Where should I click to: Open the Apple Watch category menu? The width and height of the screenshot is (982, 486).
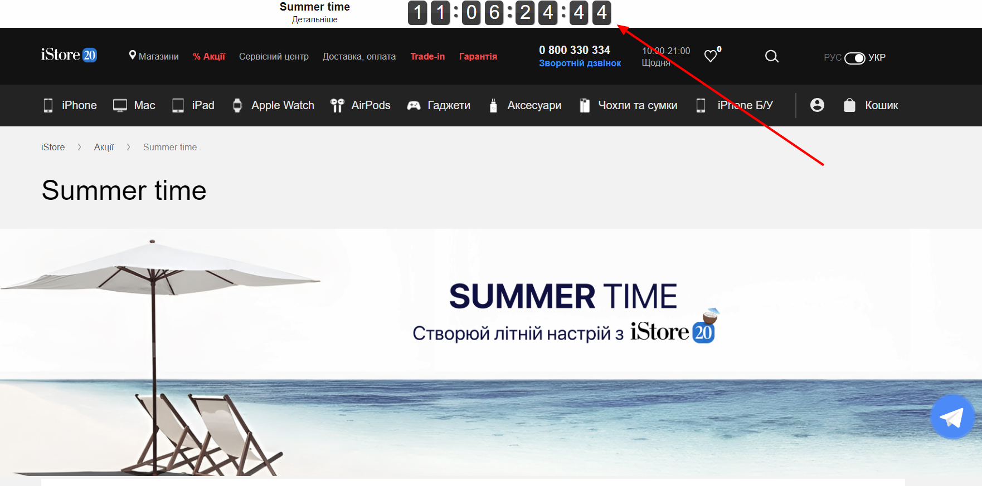tap(273, 105)
